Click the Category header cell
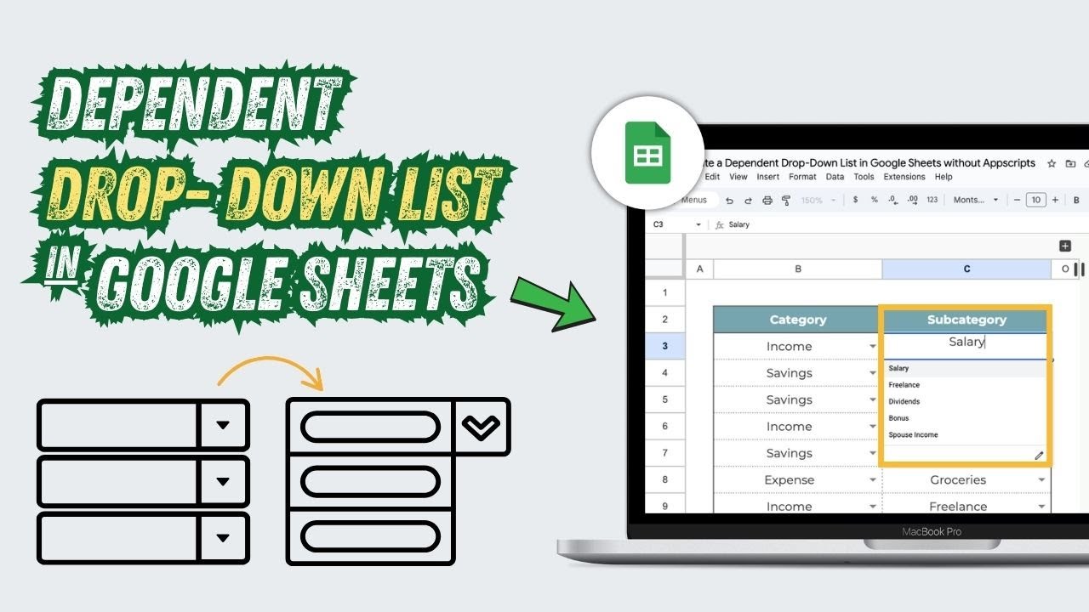 pos(797,320)
